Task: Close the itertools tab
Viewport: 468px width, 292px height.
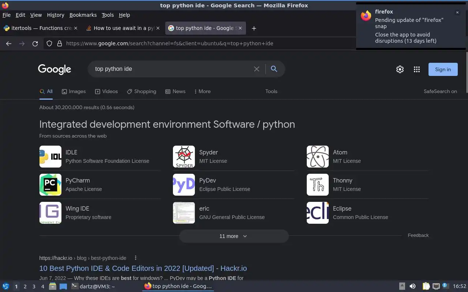Action: click(76, 28)
